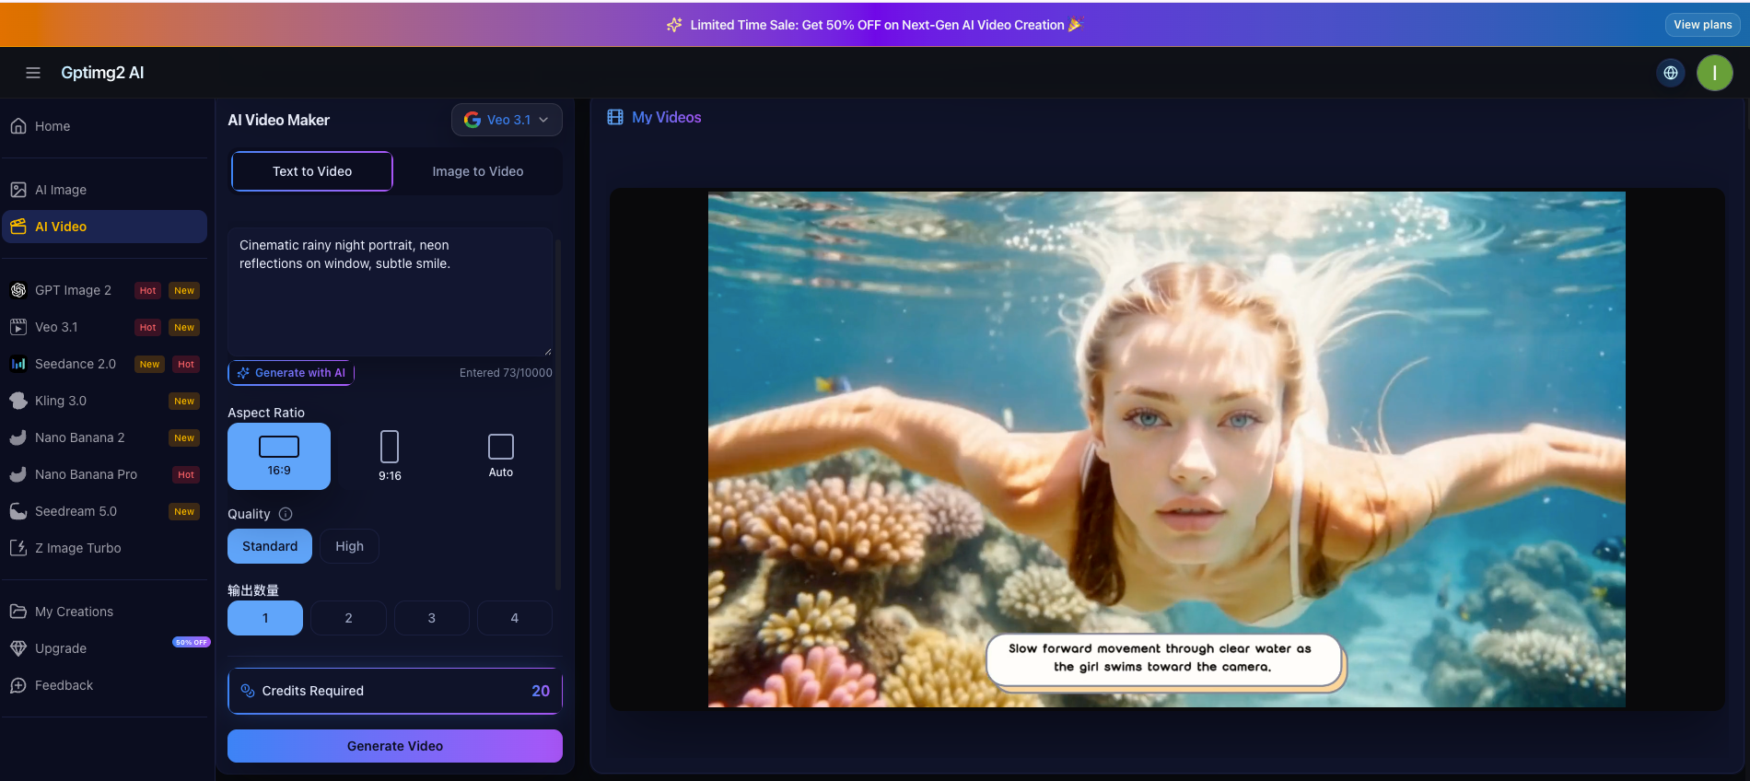Click the Google logo in model selector
The image size is (1750, 781).
tap(472, 120)
